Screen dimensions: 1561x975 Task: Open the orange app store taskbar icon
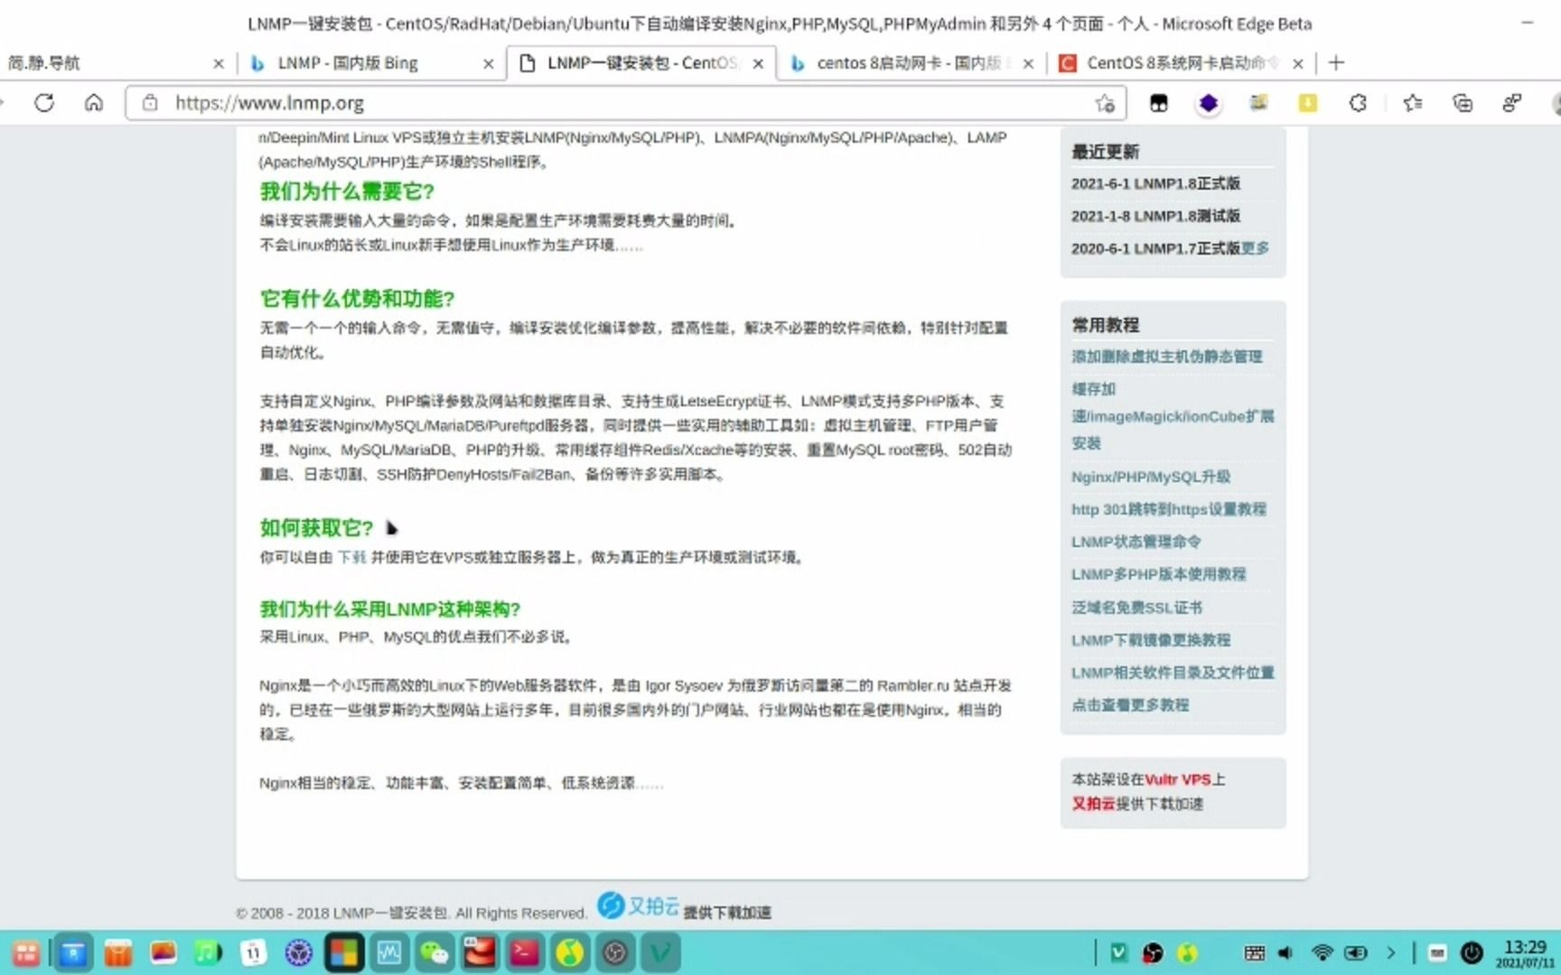click(118, 953)
